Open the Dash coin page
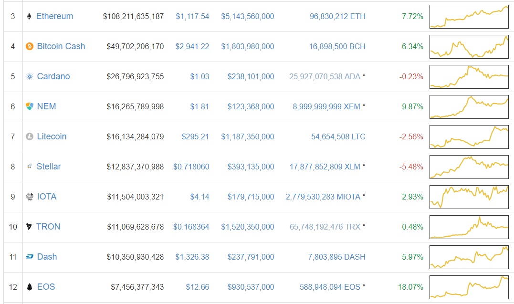This screenshot has height=304, width=514. pyautogui.click(x=47, y=256)
